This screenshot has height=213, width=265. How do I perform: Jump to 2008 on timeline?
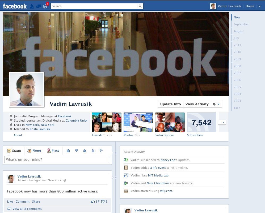click(x=237, y=66)
